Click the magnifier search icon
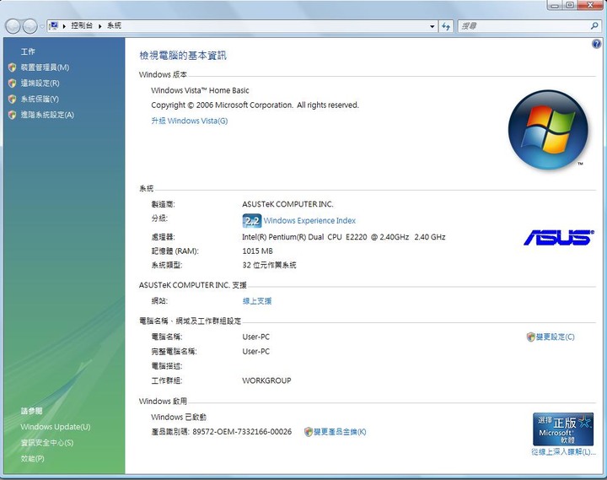Viewport: 607px width, 480px height. pos(594,26)
